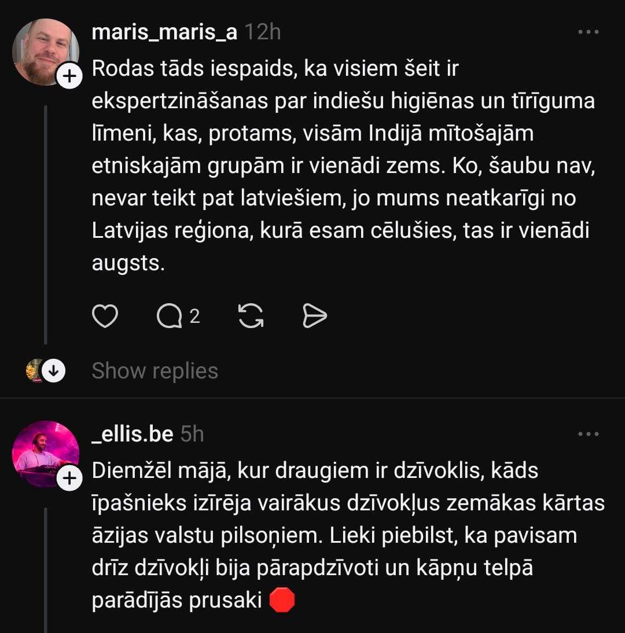Open the maris_maris_a username profile link
The height and width of the screenshot is (633, 625).
(164, 32)
